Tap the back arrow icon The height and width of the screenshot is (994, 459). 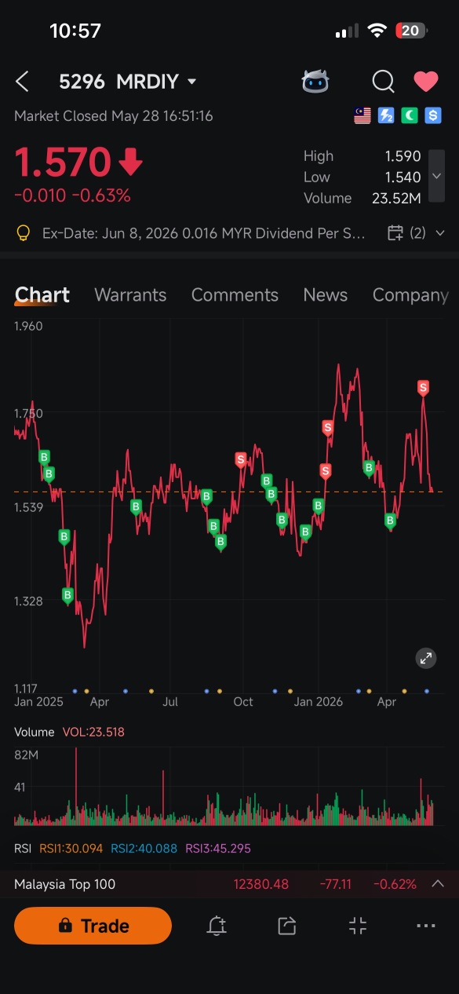coord(23,81)
